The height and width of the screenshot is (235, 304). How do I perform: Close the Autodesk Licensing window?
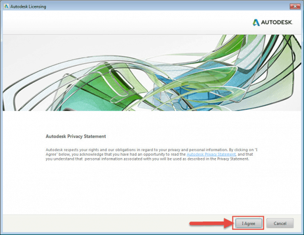(x=295, y=6)
